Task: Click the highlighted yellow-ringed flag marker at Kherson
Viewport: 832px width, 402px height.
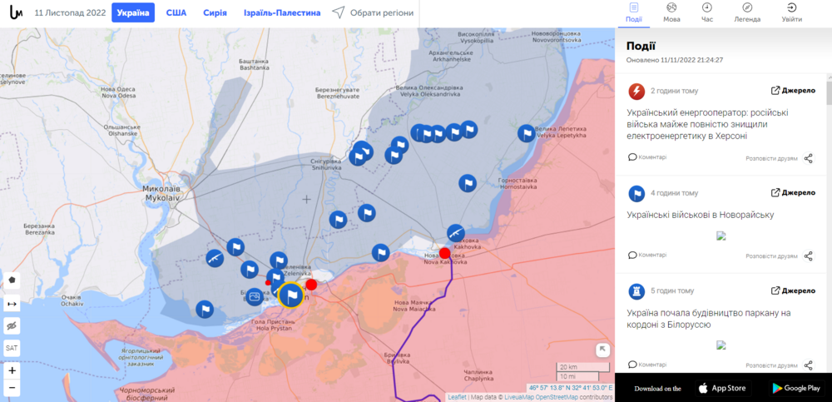Action: [x=290, y=295]
